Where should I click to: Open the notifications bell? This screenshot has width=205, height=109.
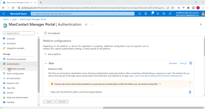coord(152,14)
